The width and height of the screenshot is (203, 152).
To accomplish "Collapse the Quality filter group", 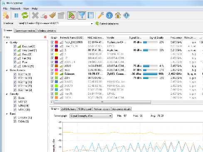I will pos(7,42).
